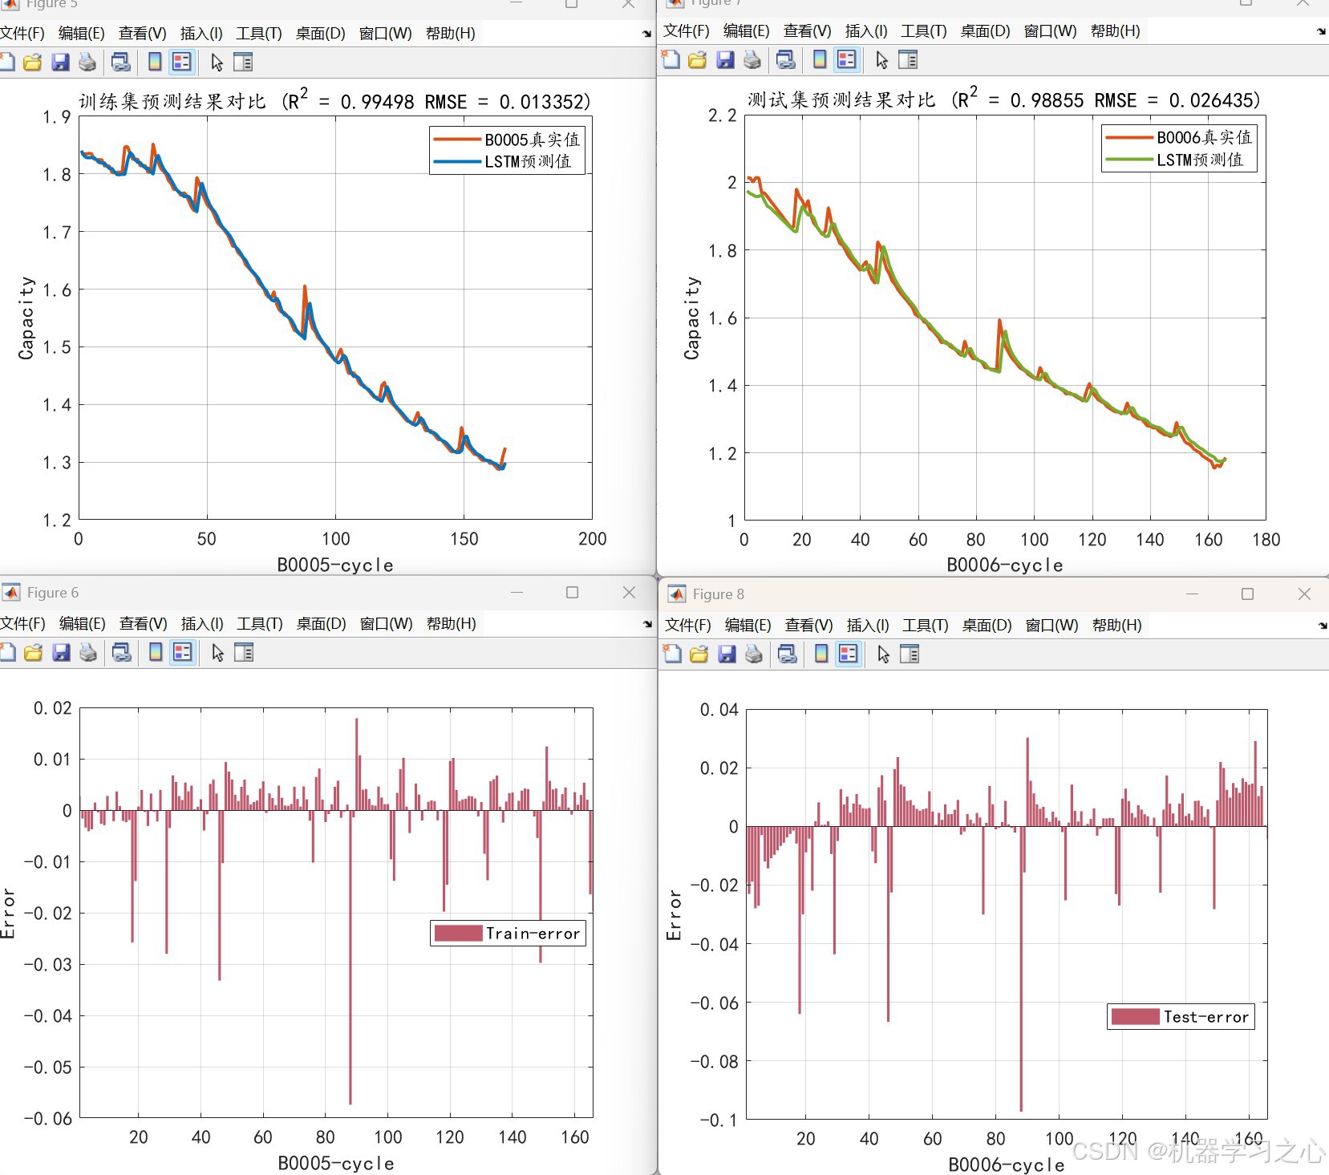This screenshot has width=1329, height=1175.
Task: Click the Test-error red legend swatch
Action: point(1136,1017)
